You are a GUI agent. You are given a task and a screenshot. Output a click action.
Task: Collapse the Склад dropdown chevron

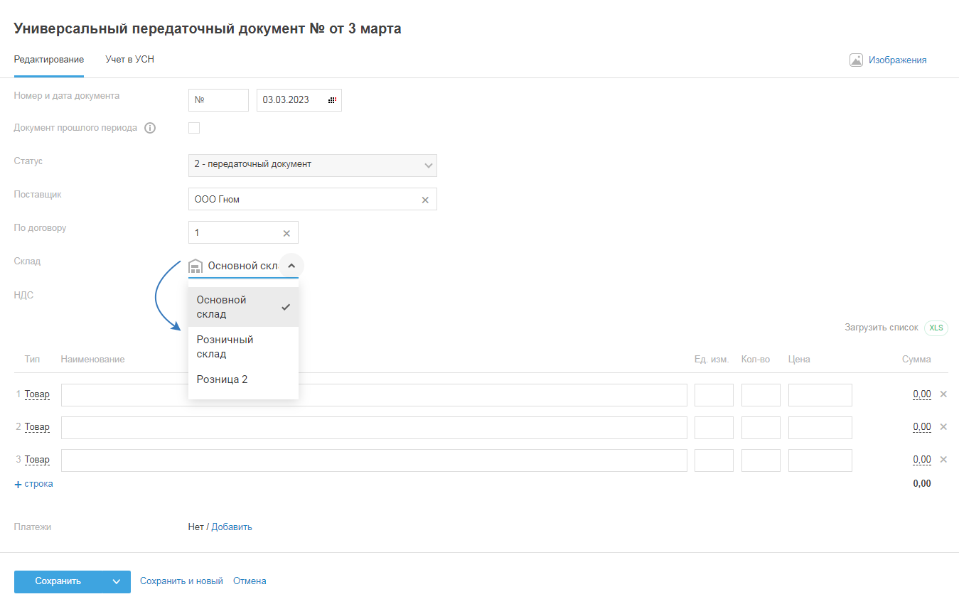[x=291, y=266]
